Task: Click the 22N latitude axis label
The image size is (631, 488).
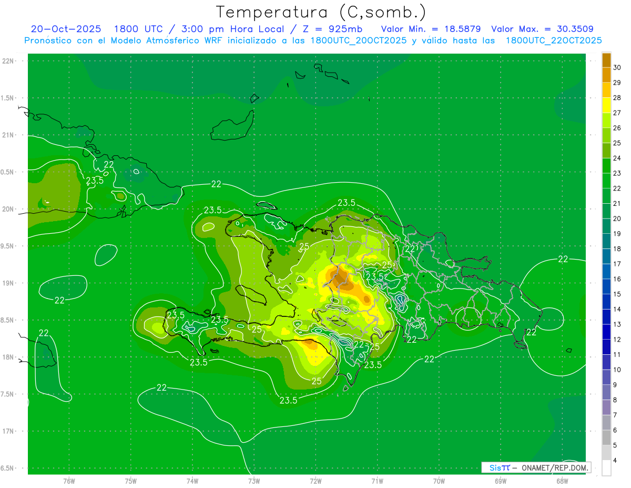Action: pyautogui.click(x=8, y=61)
